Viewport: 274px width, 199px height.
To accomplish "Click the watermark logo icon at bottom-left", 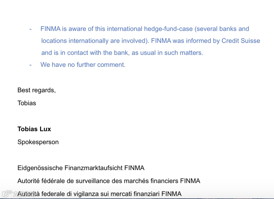I will click(x=7, y=194).
